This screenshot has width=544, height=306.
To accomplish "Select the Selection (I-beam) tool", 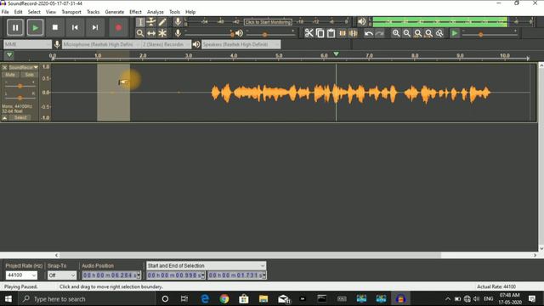I will (x=140, y=22).
